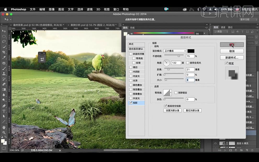This screenshot has height=162, width=259.
Task: Select the Crop tool
Action: click(x=4, y=52)
